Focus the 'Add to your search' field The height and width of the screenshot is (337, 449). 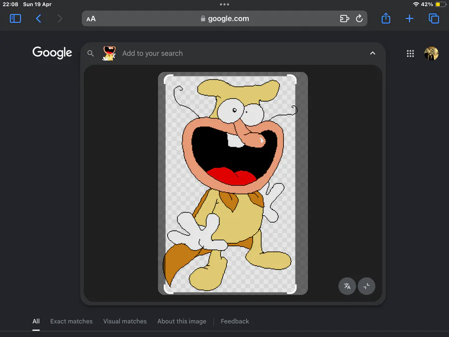click(x=152, y=53)
